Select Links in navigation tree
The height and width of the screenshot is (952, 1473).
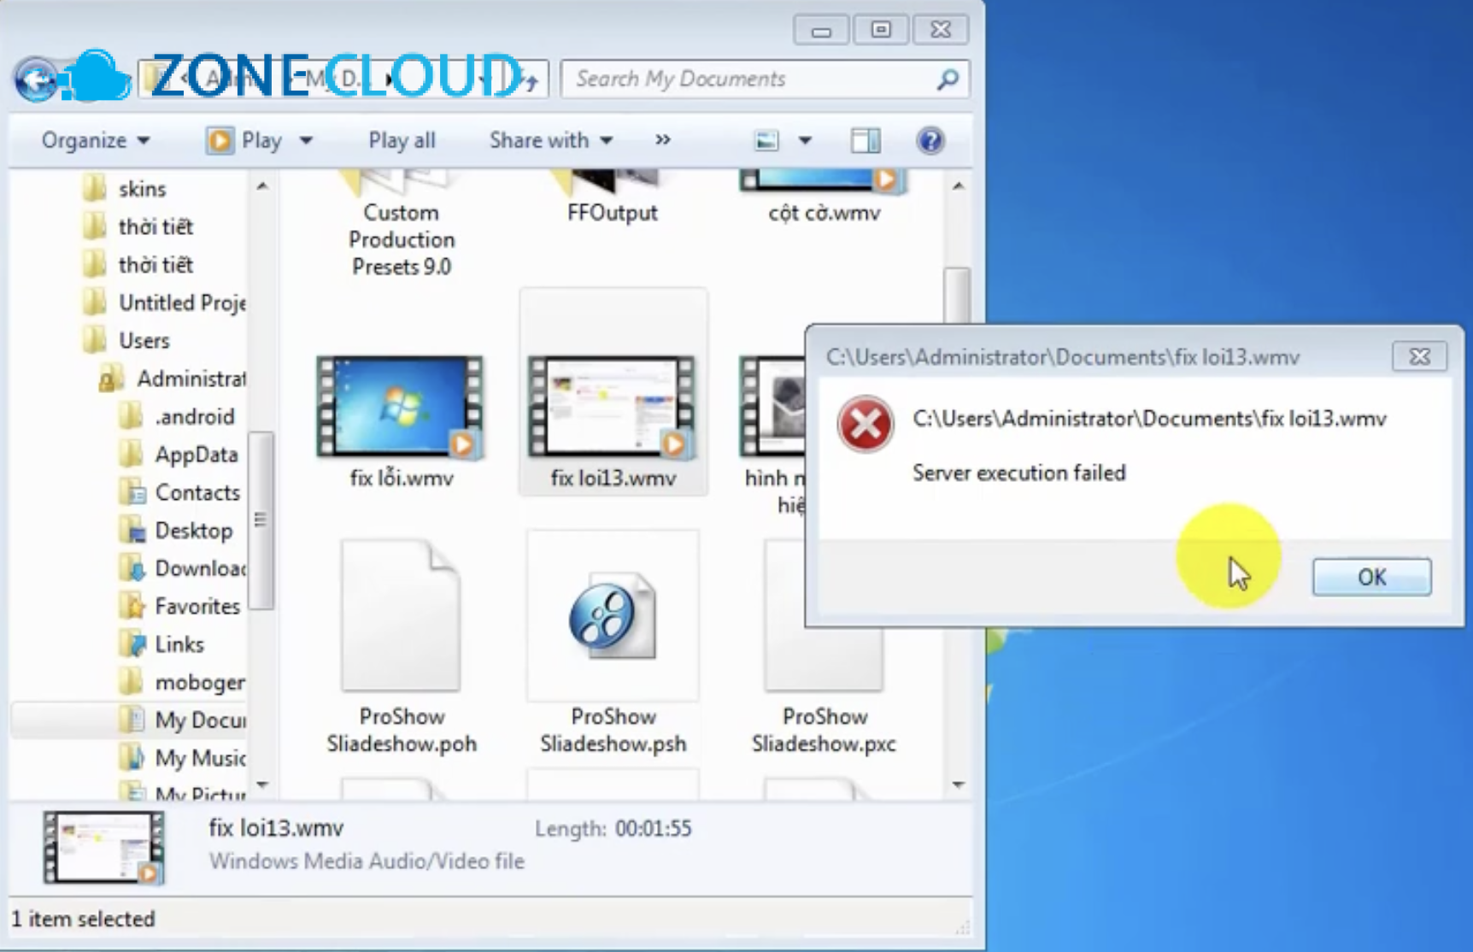click(x=162, y=643)
